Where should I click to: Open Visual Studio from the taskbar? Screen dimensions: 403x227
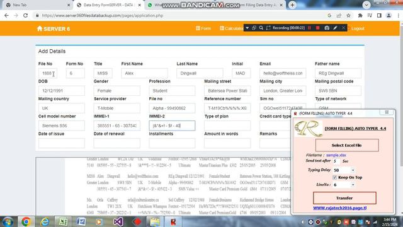118,221
